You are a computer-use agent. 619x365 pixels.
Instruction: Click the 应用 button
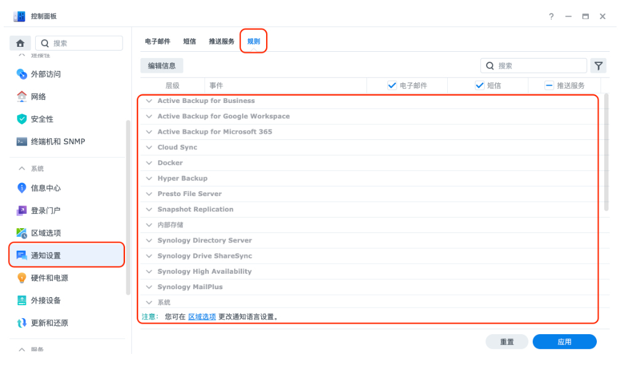pos(565,342)
